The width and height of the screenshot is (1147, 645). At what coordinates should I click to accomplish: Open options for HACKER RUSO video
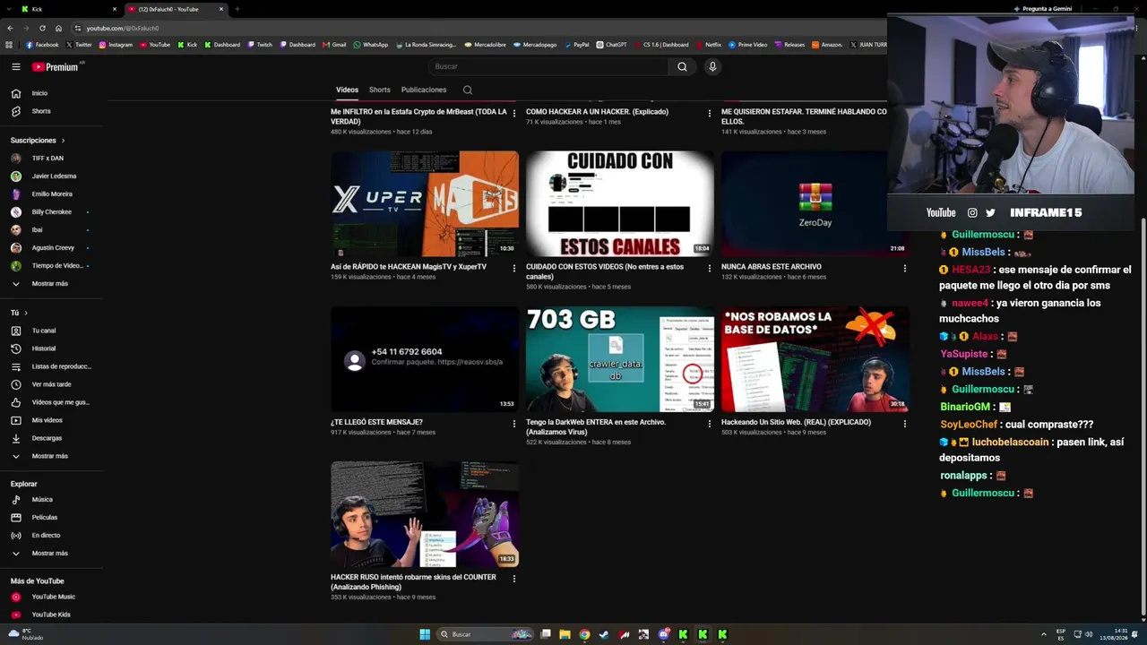(x=514, y=579)
